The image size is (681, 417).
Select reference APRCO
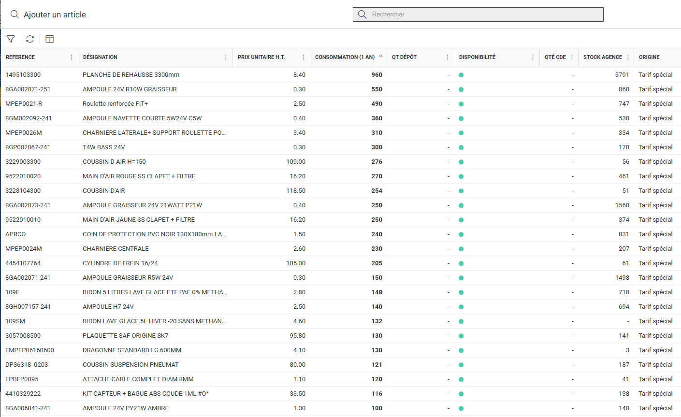[15, 234]
